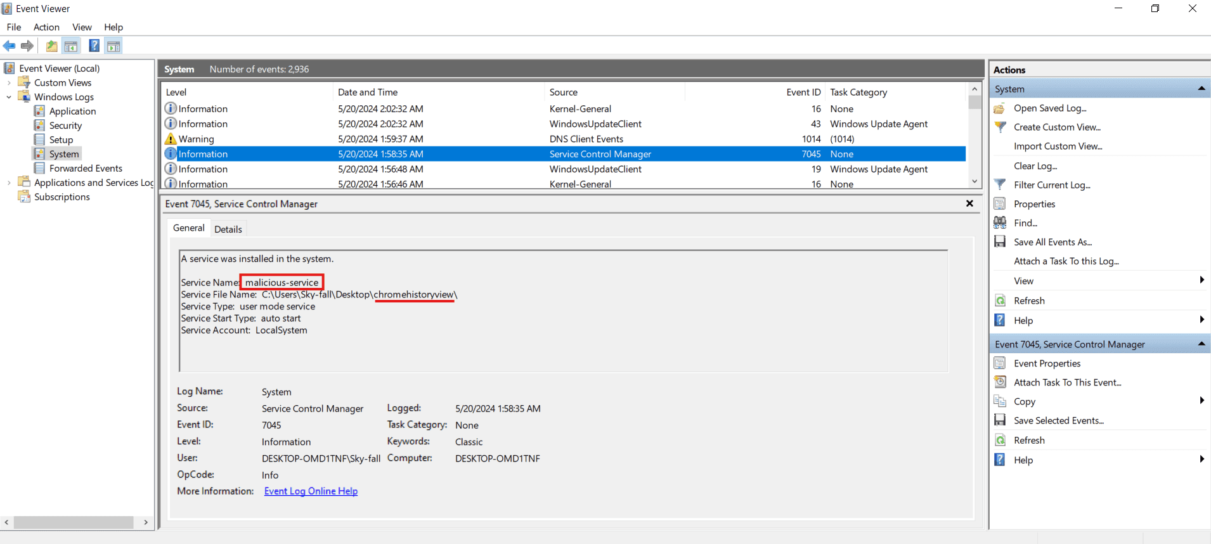Click Attach Task To This Event icon
1211x544 pixels.
pyautogui.click(x=1000, y=382)
